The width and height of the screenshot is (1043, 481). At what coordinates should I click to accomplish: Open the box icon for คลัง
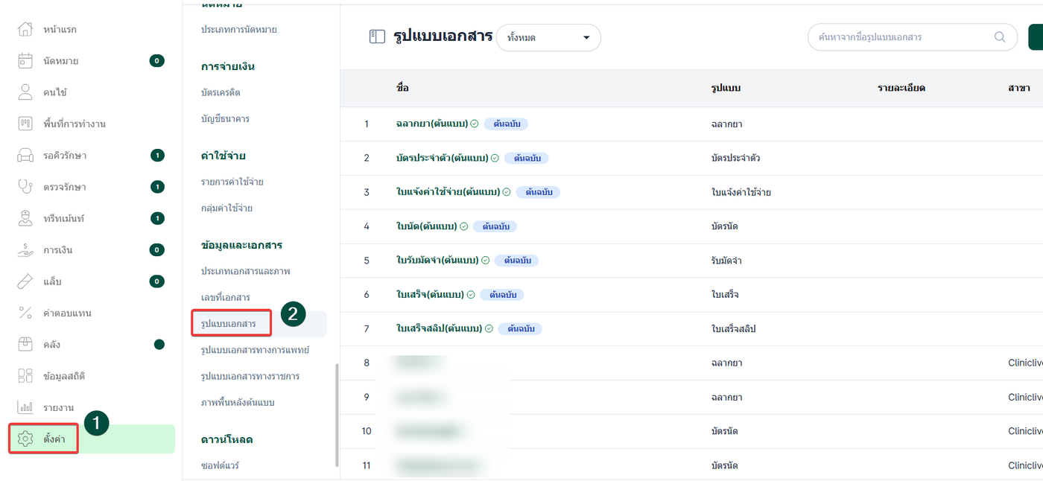pos(25,345)
